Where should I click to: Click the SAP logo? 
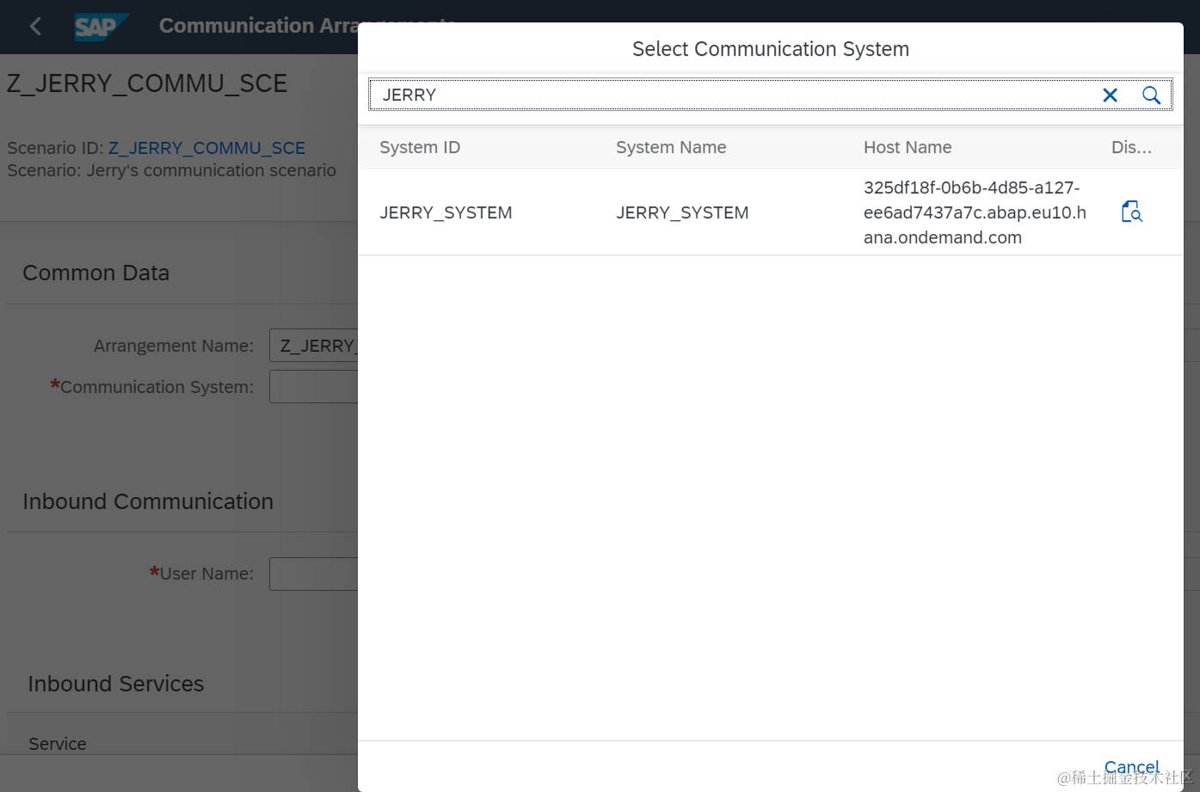[101, 27]
